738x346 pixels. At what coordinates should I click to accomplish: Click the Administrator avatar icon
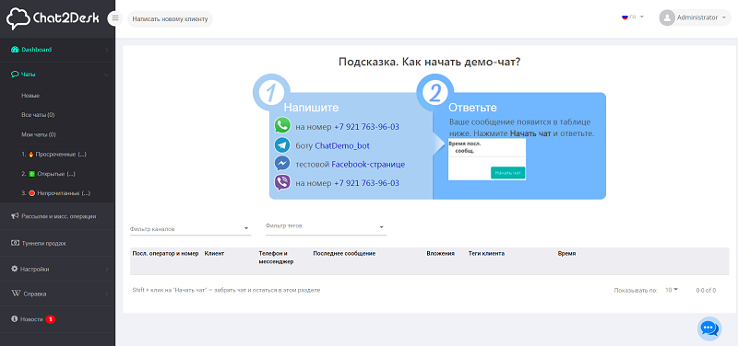point(667,17)
